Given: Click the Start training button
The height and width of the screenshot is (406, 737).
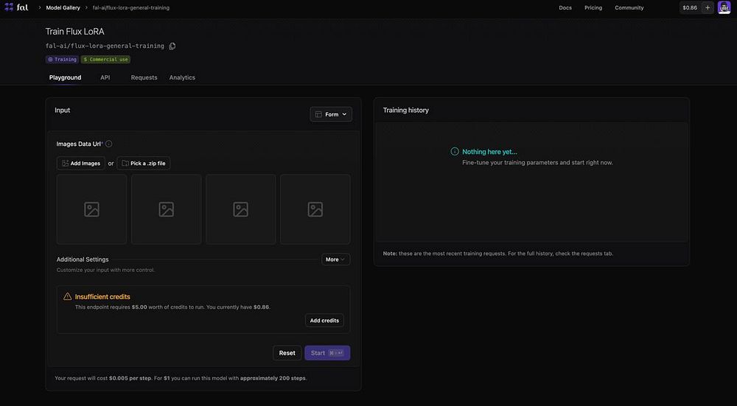Looking at the screenshot, I should (x=327, y=353).
